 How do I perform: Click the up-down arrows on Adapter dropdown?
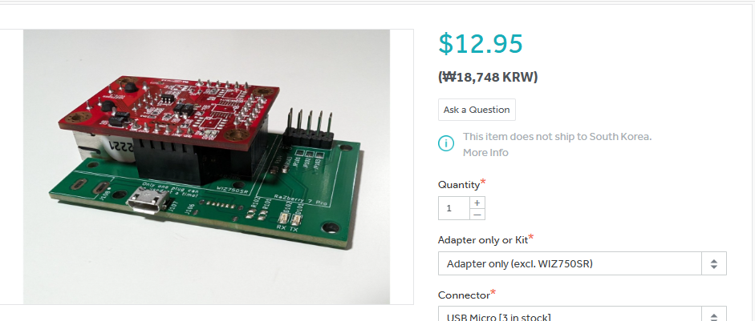[714, 263]
